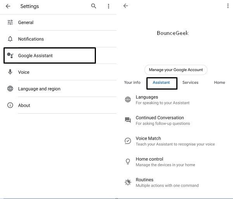
Task: Click the Settings title text
Action: tap(30, 6)
